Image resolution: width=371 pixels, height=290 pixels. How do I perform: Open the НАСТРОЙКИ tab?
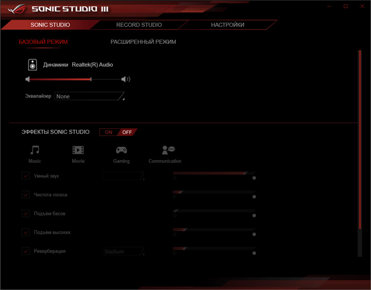point(227,25)
